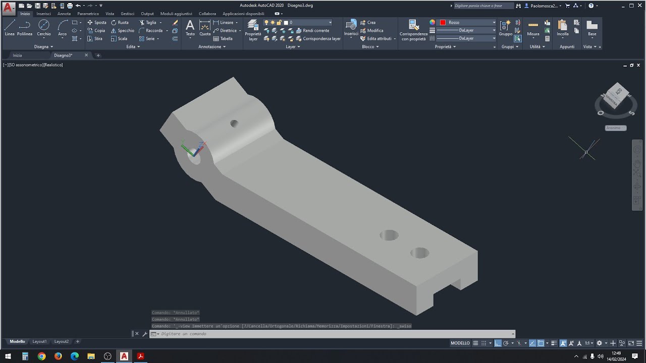Toggle the drawing grid display

click(475, 343)
